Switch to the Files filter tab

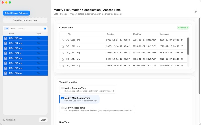coord(13,28)
